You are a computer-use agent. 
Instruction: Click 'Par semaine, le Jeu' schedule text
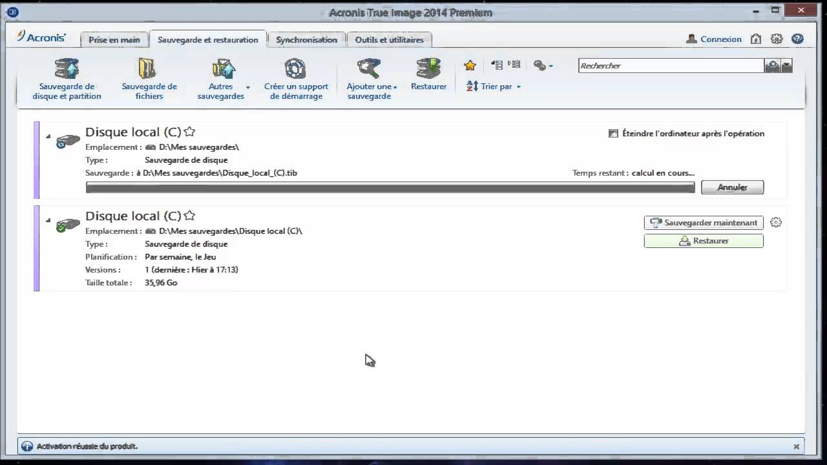tap(180, 257)
